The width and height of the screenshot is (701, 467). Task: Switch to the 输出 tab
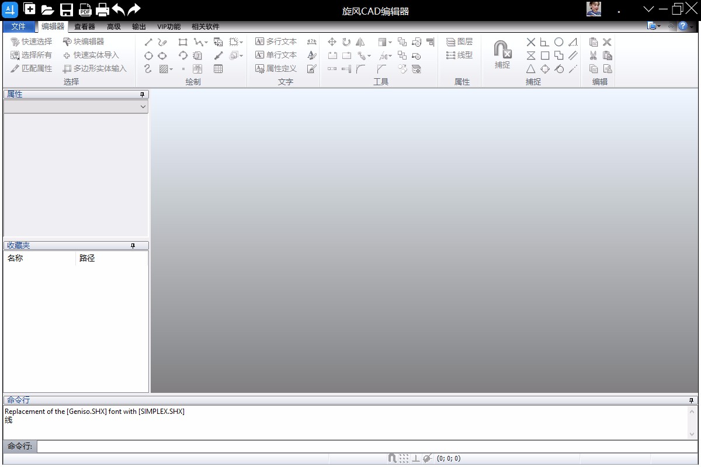(x=139, y=26)
